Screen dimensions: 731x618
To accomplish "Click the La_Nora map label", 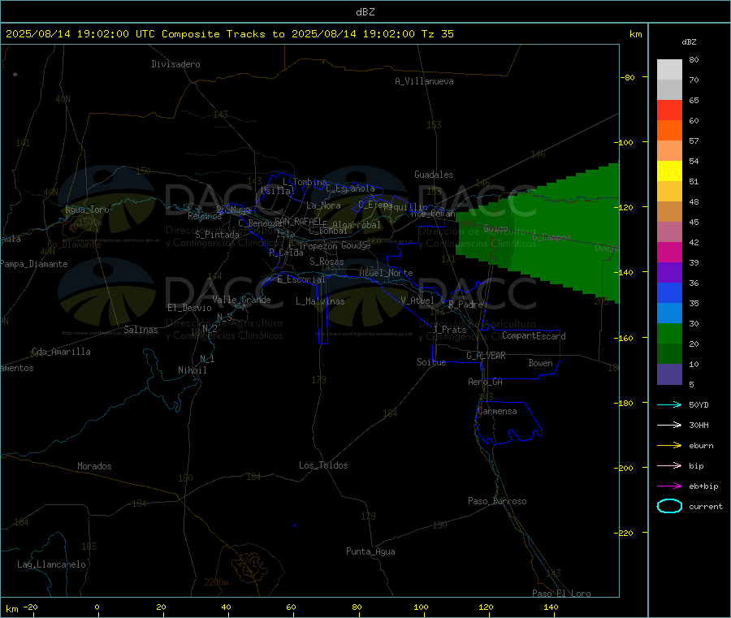I will coord(323,205).
